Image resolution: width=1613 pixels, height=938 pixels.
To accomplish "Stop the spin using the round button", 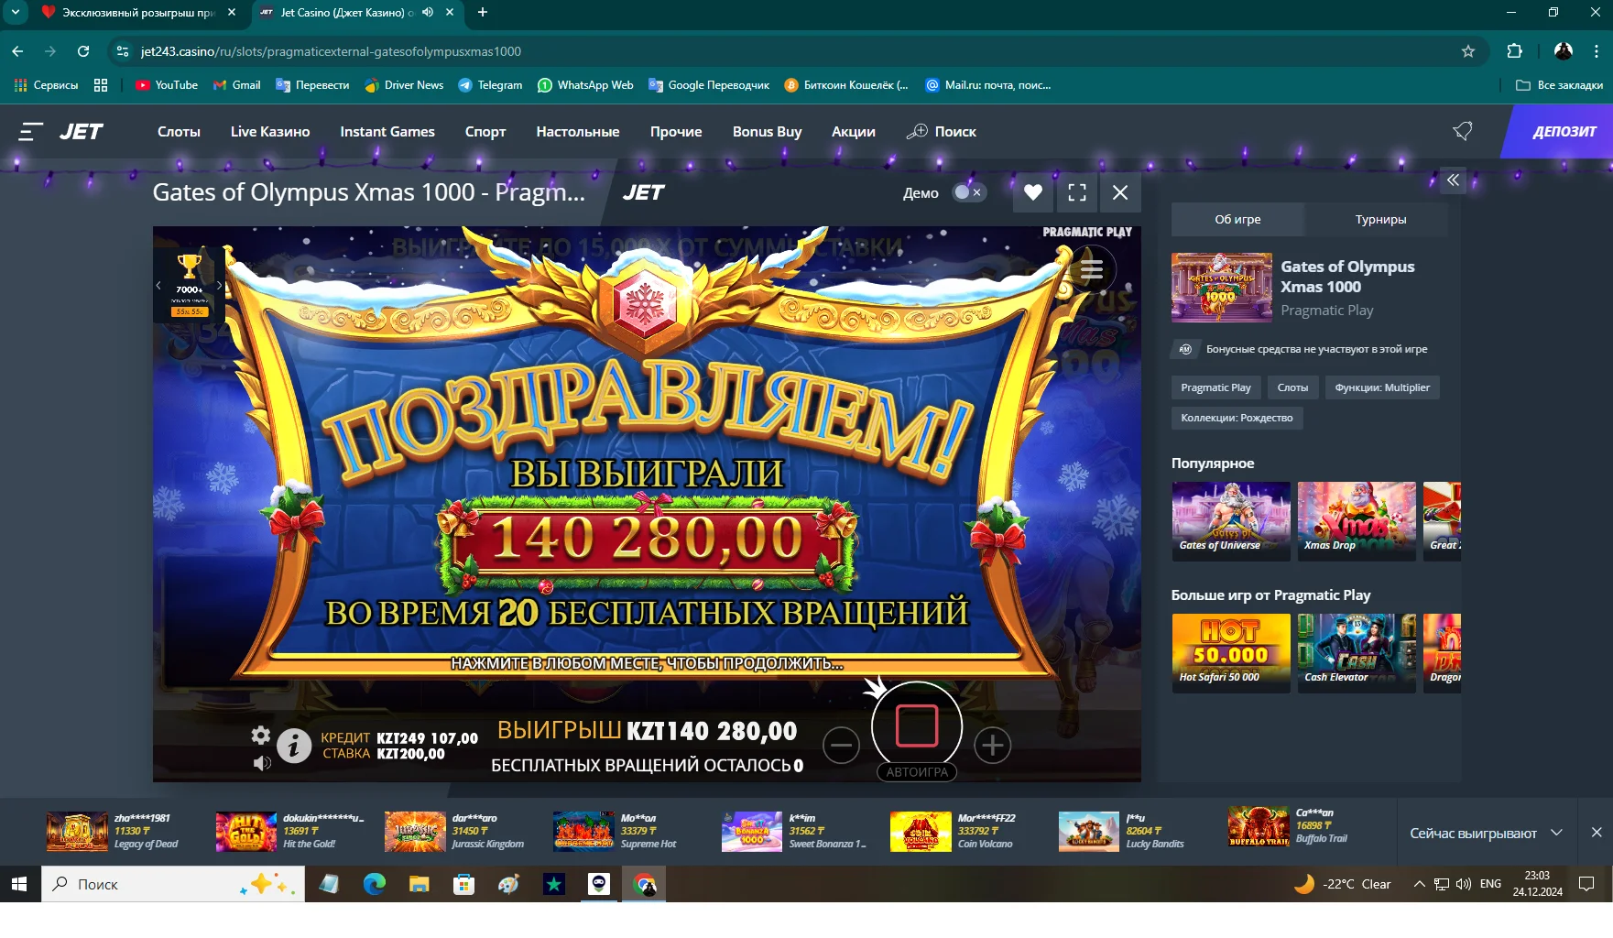I will pos(917,727).
